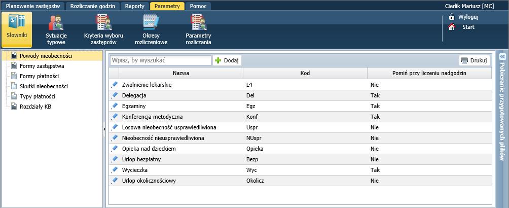
Task: Click the Uspr code cell
Action: coord(305,127)
